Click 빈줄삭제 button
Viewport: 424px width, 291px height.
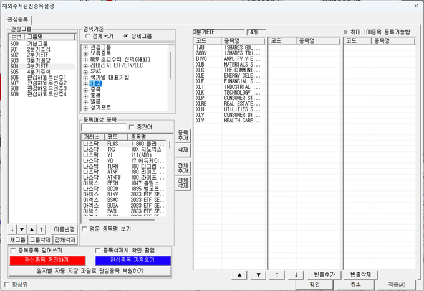(360, 275)
